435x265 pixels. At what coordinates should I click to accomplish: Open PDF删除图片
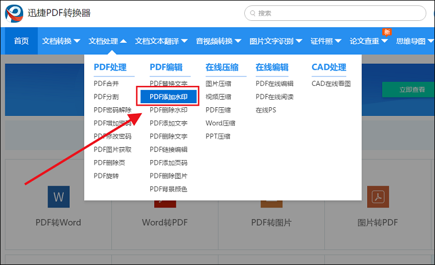[x=169, y=176]
